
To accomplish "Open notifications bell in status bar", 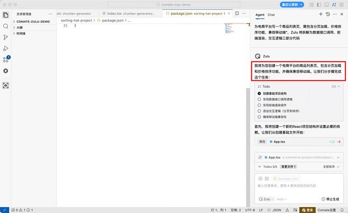I will [342, 210].
